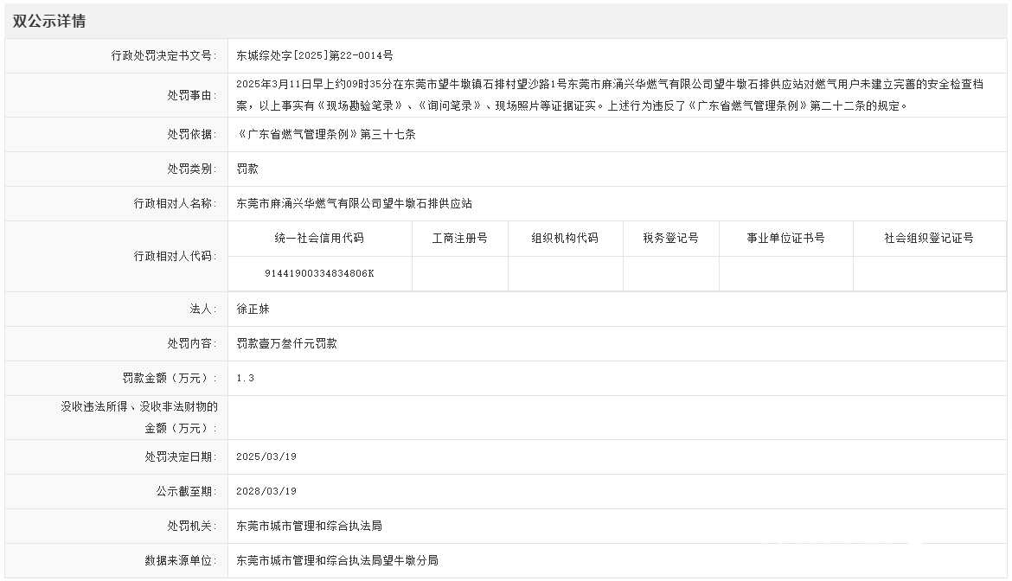Select expiry date 2028/03/19
The width and height of the screenshot is (1012, 581).
(266, 491)
